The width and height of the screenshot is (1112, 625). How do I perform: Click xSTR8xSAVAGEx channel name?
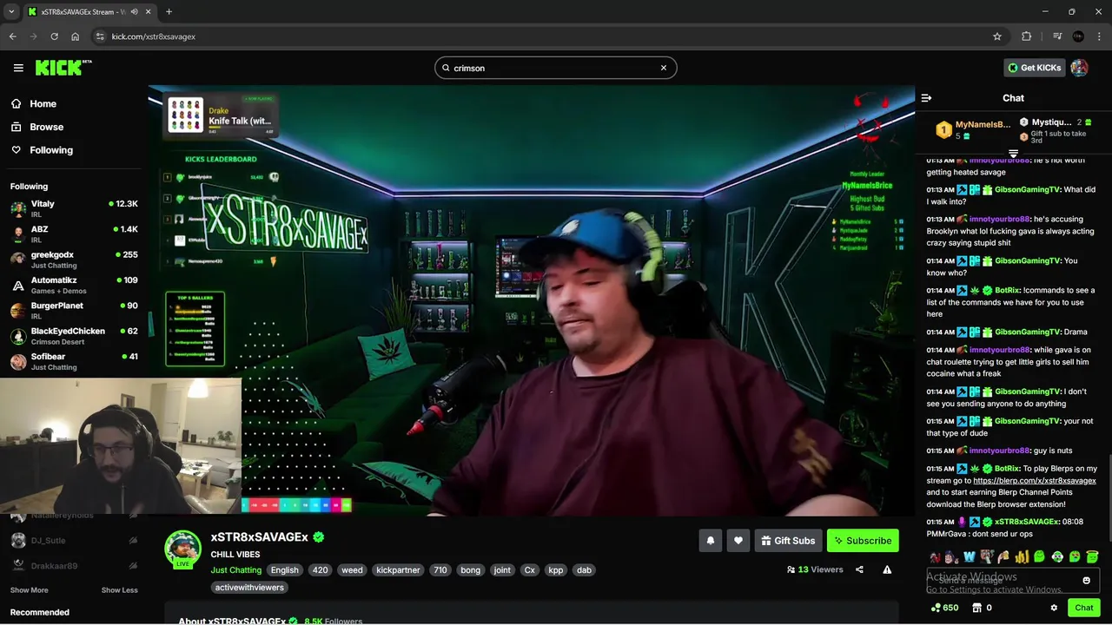pos(259,537)
